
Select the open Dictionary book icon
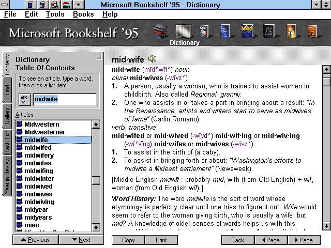[184, 31]
